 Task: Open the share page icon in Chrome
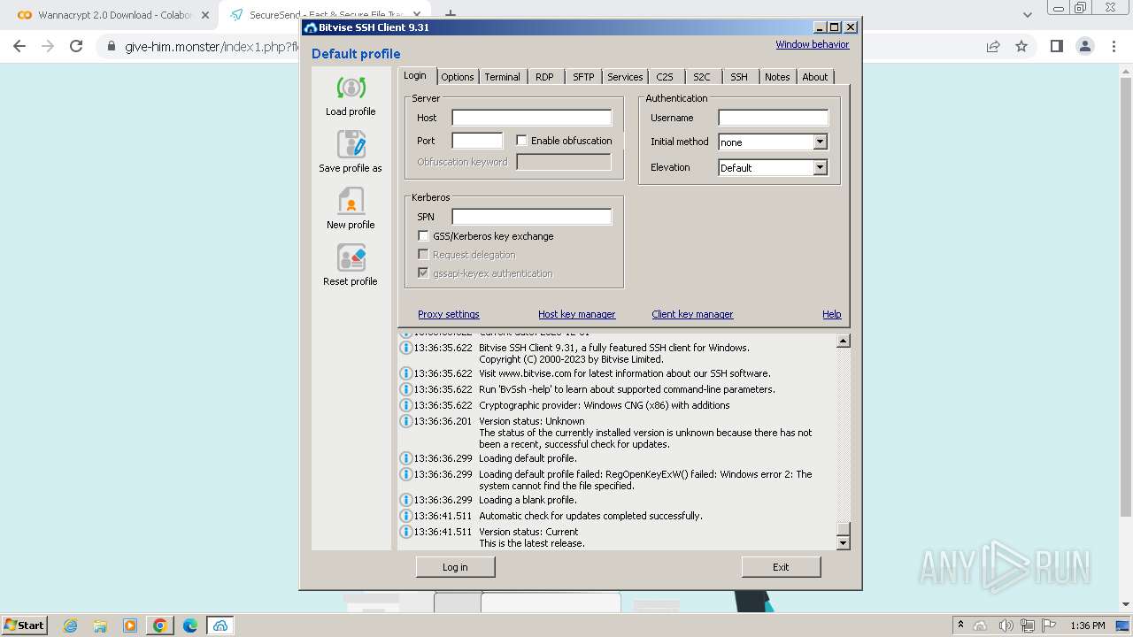pos(993,46)
